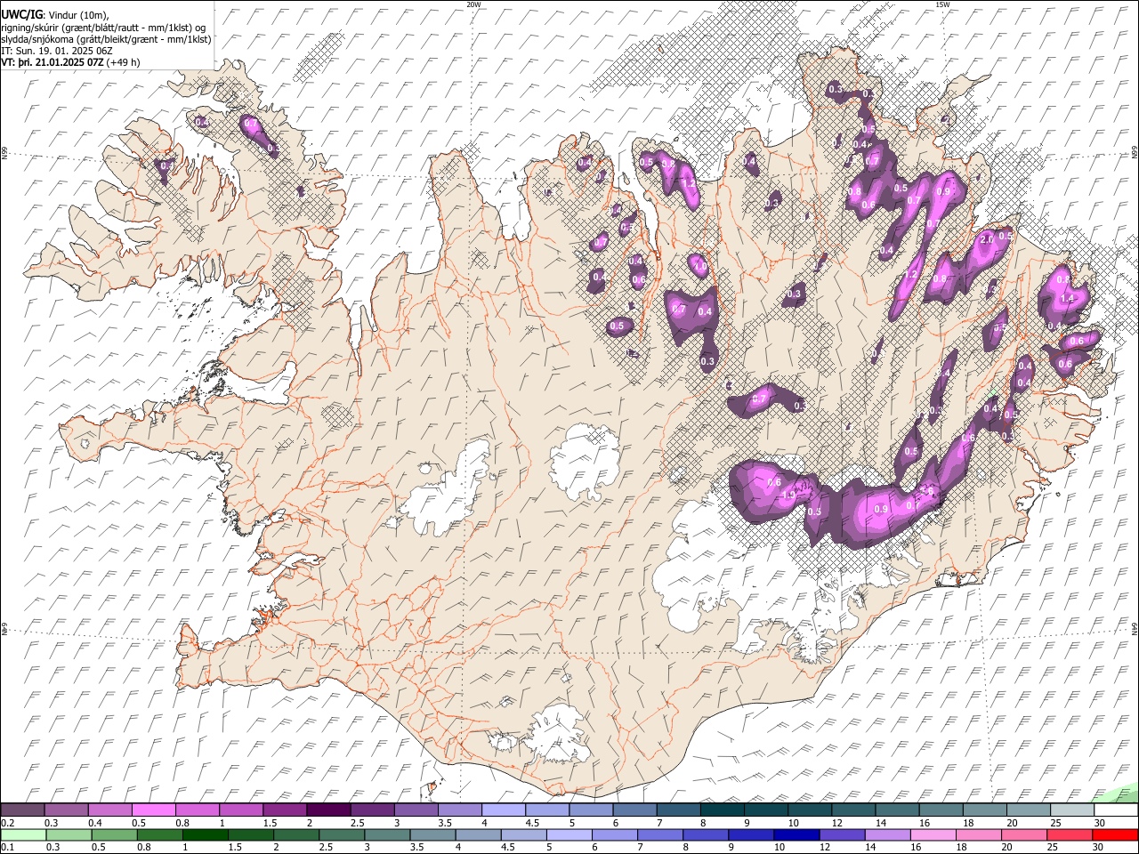Click the '15W' longitude label

coord(942,4)
